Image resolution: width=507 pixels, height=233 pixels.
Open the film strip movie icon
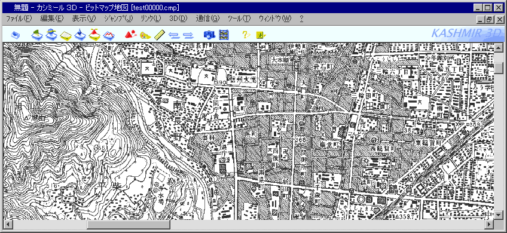[224, 35]
